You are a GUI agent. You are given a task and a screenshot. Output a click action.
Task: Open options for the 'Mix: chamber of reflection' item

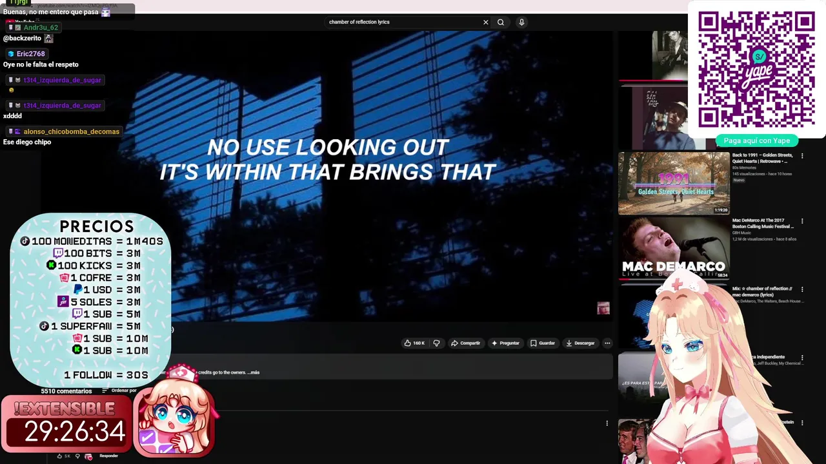coord(802,289)
